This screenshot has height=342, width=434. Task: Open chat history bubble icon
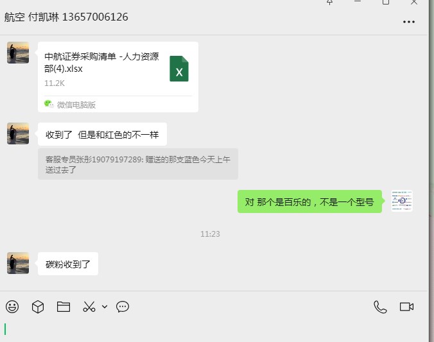pos(123,307)
